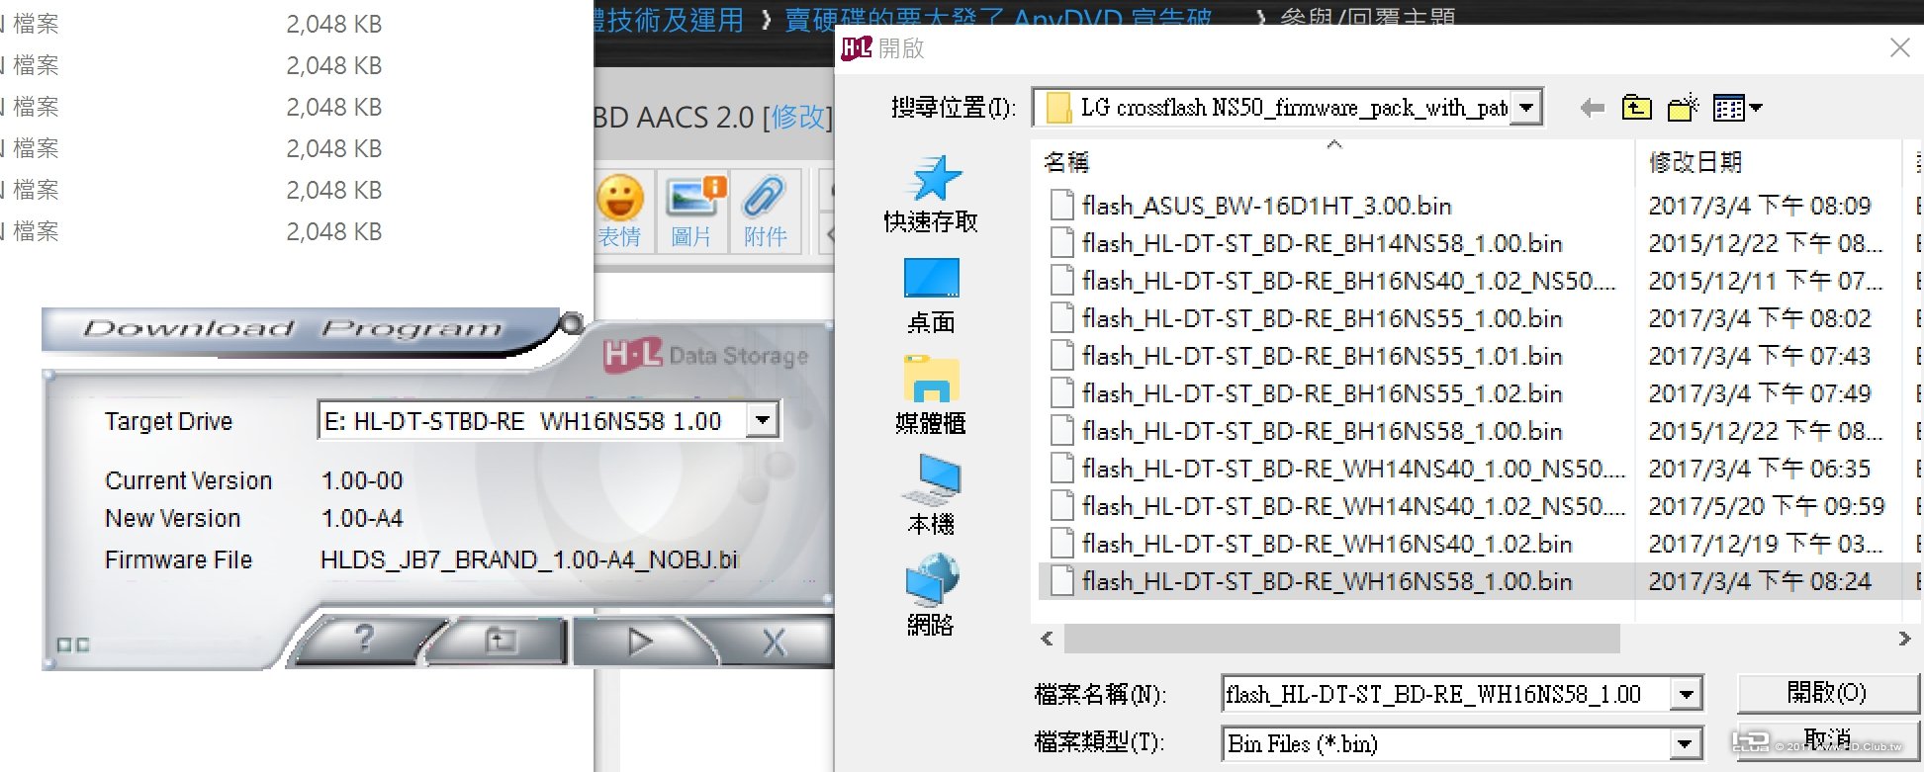Viewport: 1924px width, 772px height.
Task: Click the modified date 2017/5/20 下午 09:59
Action: point(1767,506)
